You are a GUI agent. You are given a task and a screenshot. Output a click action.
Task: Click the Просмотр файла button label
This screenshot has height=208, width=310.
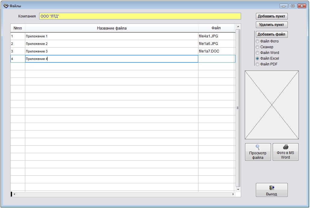coord(258,155)
